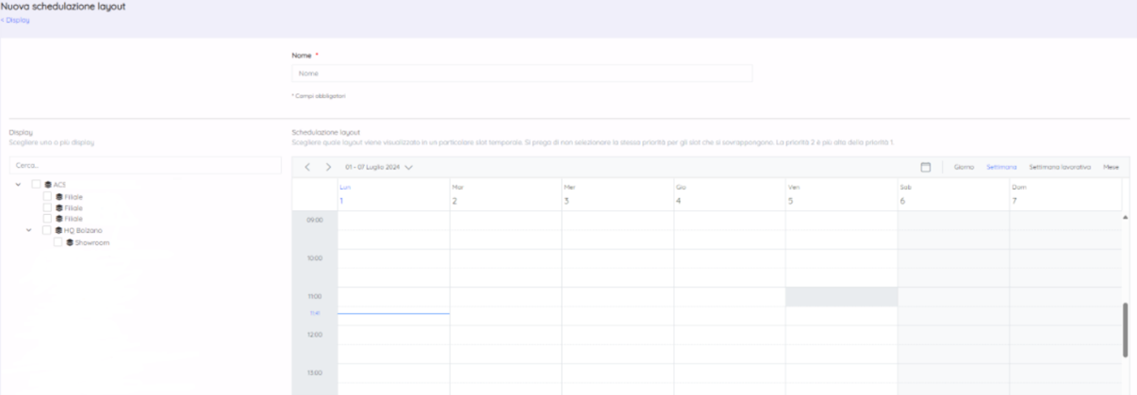Collapse the ACS tree node
1137x395 pixels.
[x=20, y=185]
